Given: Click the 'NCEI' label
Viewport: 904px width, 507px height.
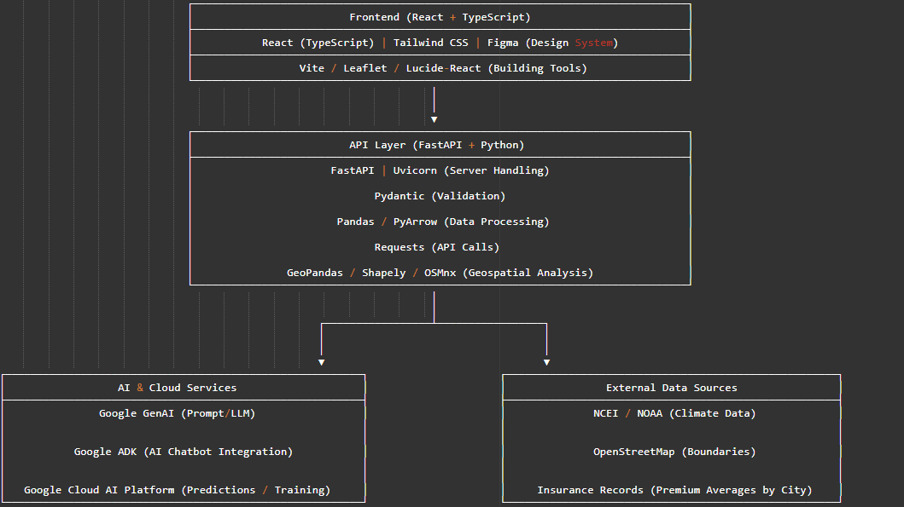Looking at the screenshot, I should point(605,413).
